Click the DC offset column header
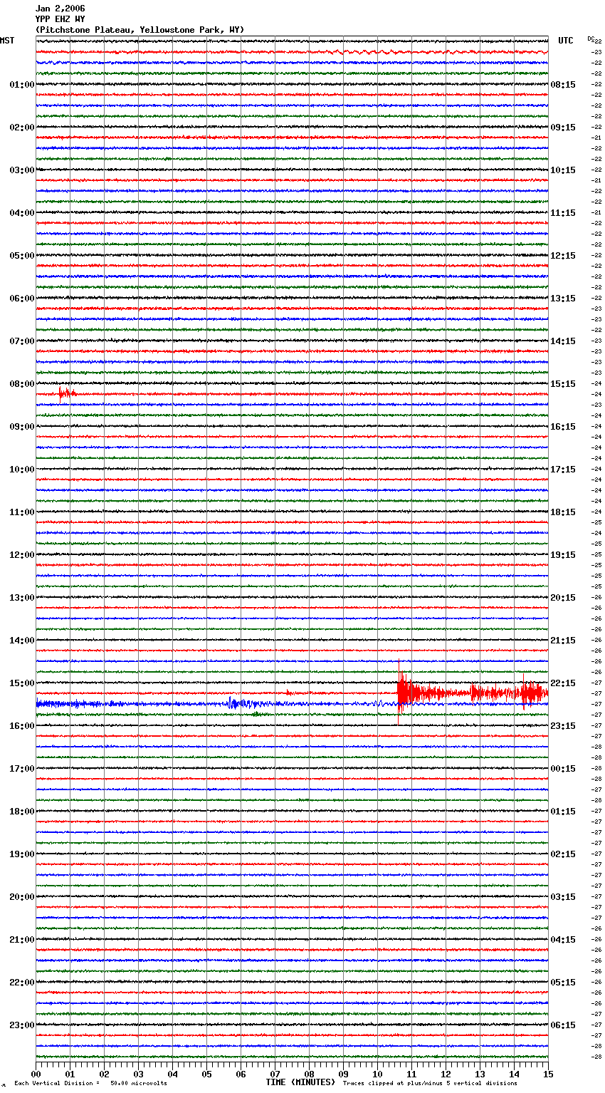Viewport: 605px width, 1093px height. point(591,38)
